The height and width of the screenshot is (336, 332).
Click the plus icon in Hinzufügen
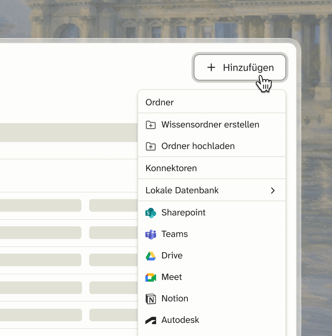211,68
